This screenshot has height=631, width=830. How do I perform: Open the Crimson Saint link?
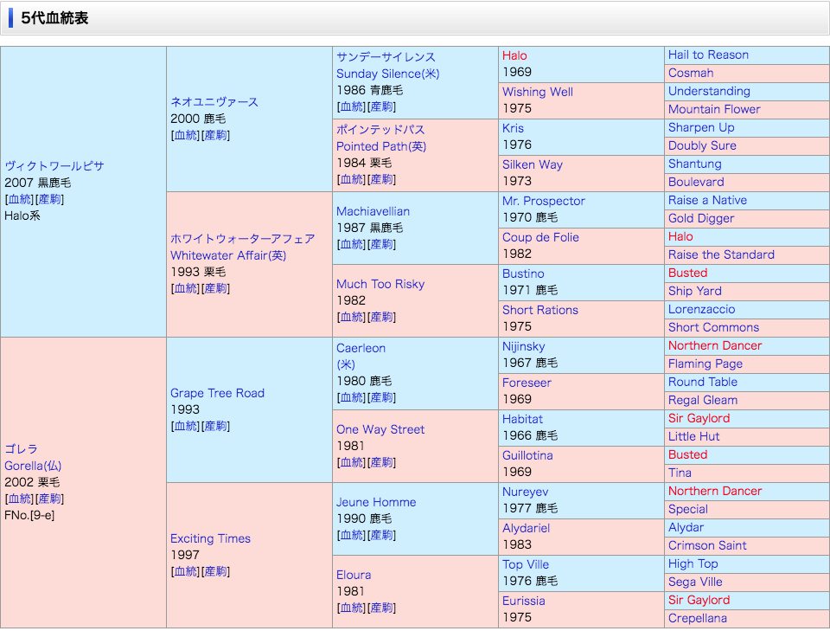(707, 545)
